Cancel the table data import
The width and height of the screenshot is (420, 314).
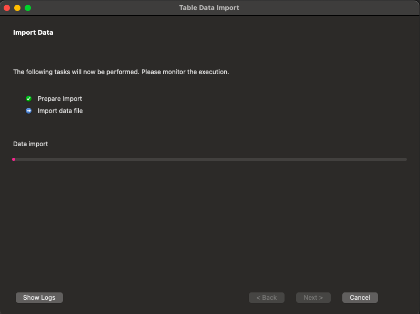point(360,298)
